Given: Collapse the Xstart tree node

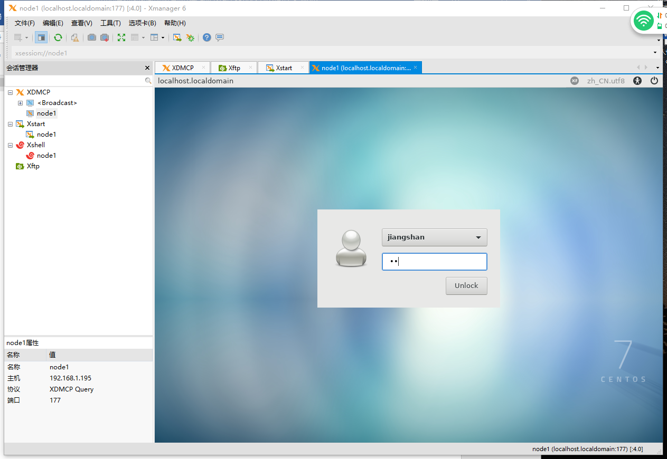Looking at the screenshot, I should [x=10, y=124].
